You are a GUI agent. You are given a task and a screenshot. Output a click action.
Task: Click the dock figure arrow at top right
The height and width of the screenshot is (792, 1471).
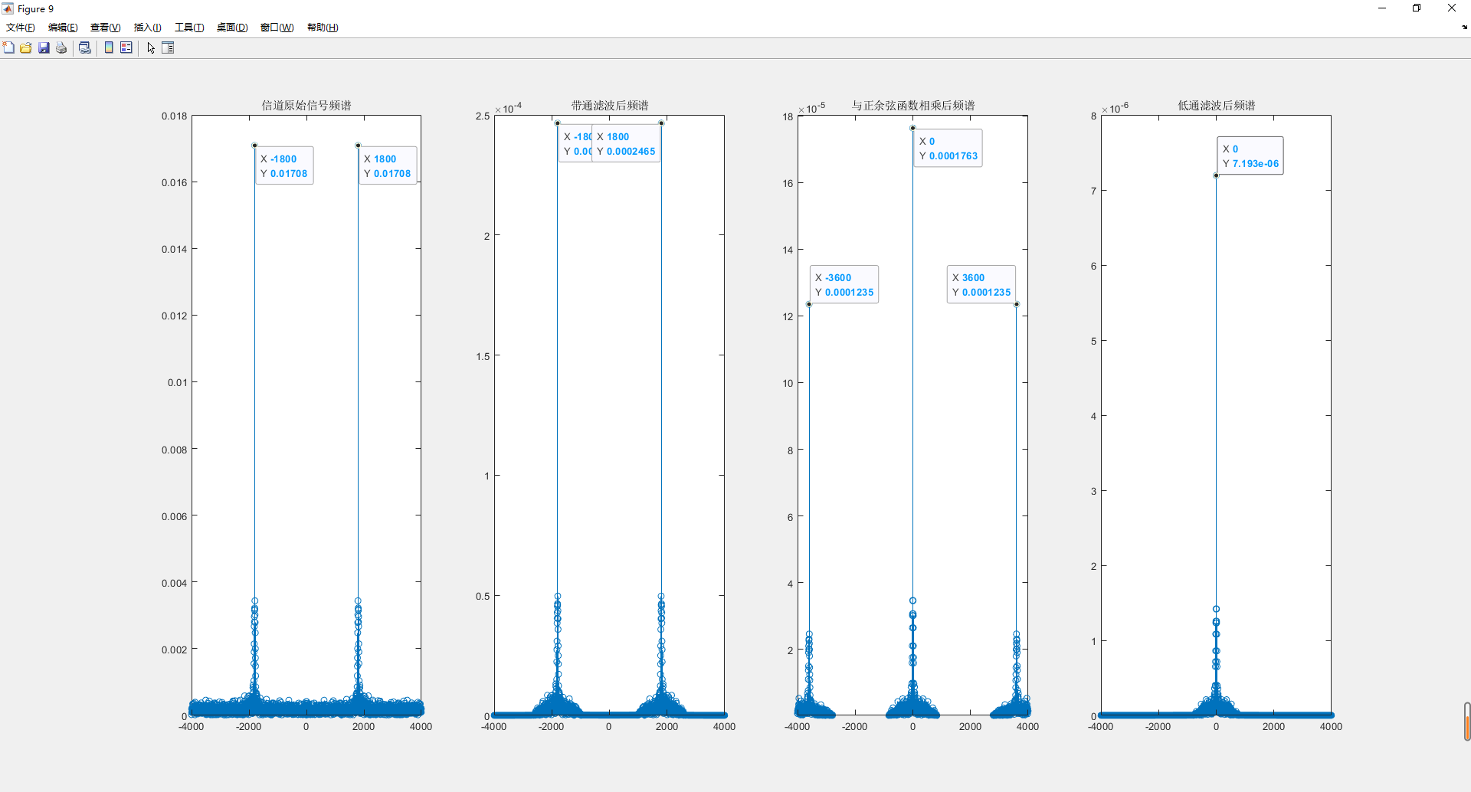(1464, 27)
